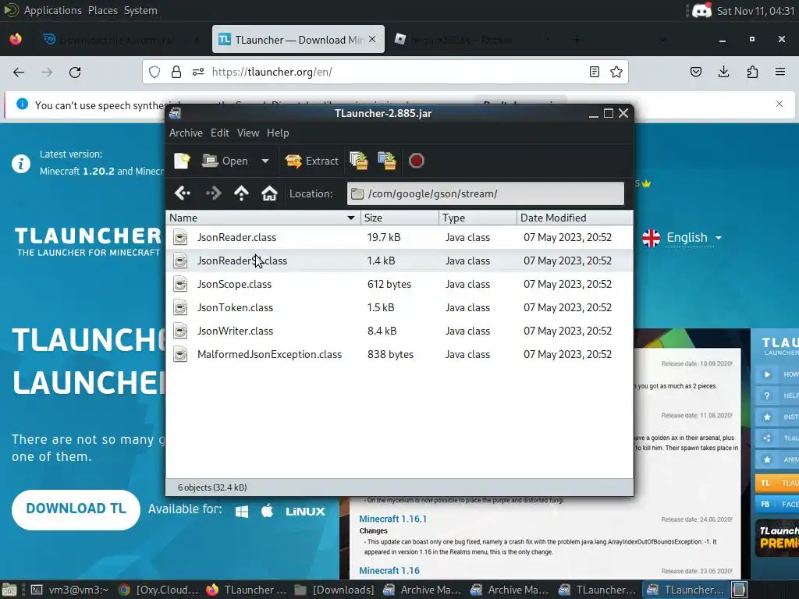Image resolution: width=799 pixels, height=599 pixels.
Task: Create new archive icon in toolbar
Action: pyautogui.click(x=181, y=161)
